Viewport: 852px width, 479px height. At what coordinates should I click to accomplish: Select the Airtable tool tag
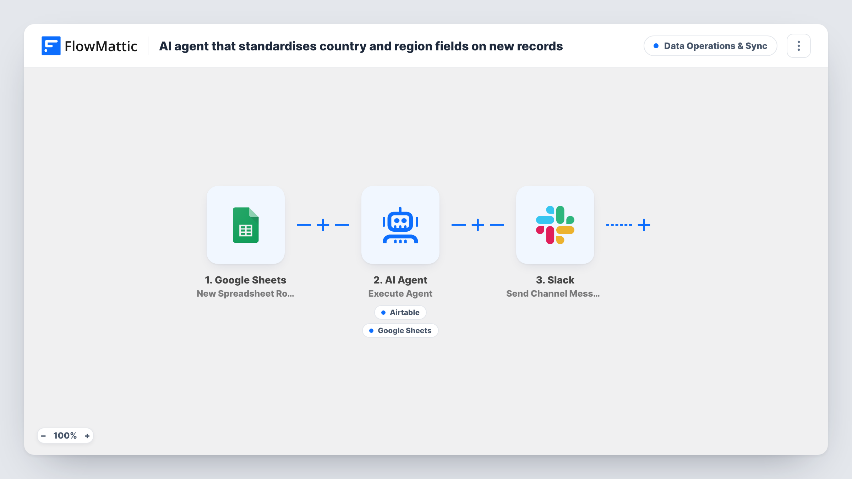pos(400,313)
